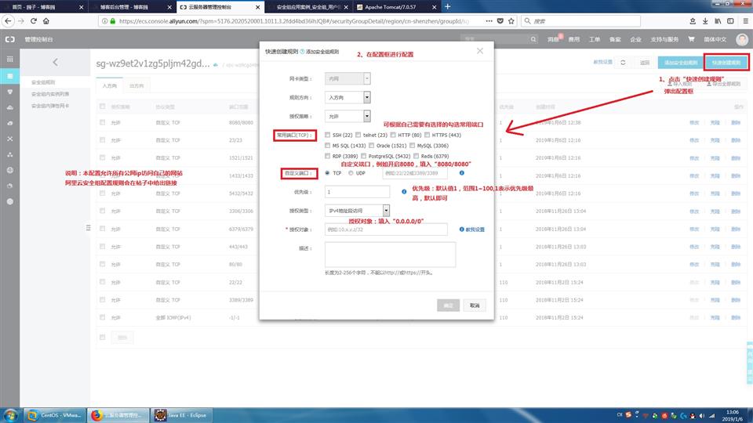Click the browser search box
Viewport: 753px width, 423px height.
point(580,21)
